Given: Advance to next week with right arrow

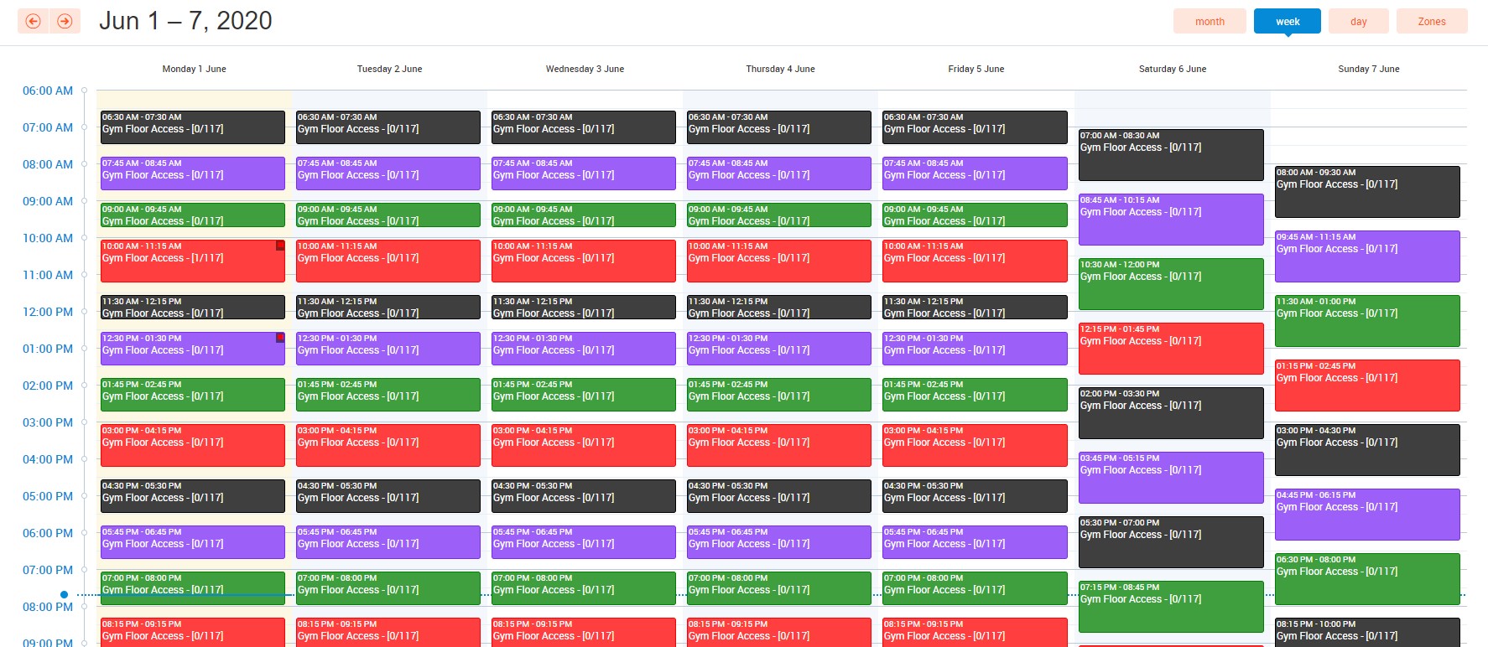Looking at the screenshot, I should (65, 21).
